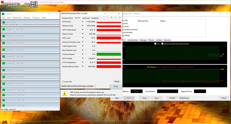Image resolution: width=231 pixels, height=124 pixels.
Task: Click the GPU-Z refresh sensors icon
Action: [116, 17]
